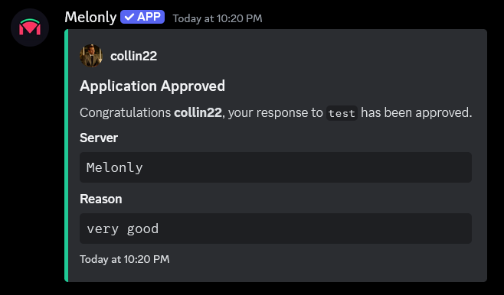Click the word Congratulations in the embed
Viewport: 504px width, 295px height.
coord(126,112)
